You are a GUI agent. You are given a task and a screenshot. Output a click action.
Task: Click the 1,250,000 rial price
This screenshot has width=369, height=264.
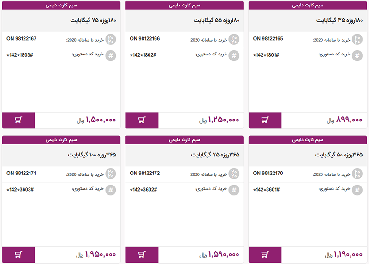pyautogui.click(x=219, y=120)
